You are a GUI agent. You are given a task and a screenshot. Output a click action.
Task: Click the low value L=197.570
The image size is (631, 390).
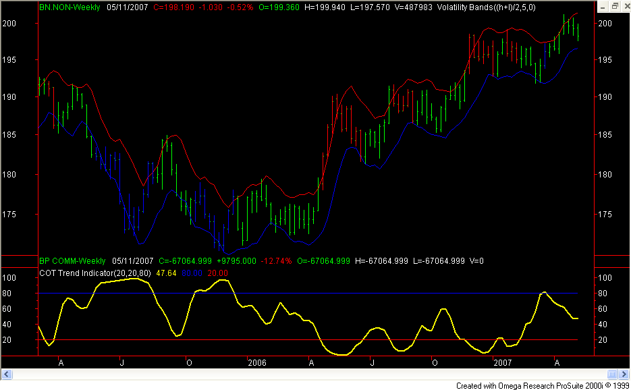[x=370, y=7]
